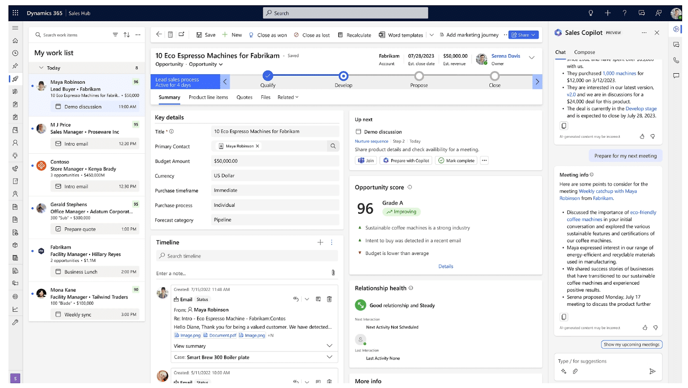This screenshot has width=688, height=388.
Task: Collapse the Today group in work list
Action: pos(41,68)
